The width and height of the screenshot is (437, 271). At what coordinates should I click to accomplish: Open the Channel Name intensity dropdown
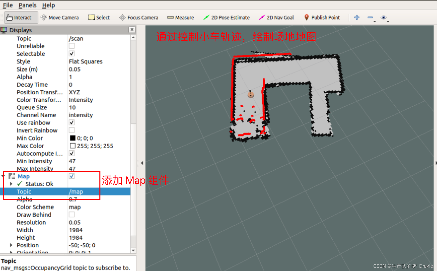pos(99,115)
